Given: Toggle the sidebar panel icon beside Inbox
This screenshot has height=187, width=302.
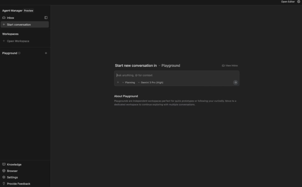Looking at the screenshot, I should (x=46, y=18).
